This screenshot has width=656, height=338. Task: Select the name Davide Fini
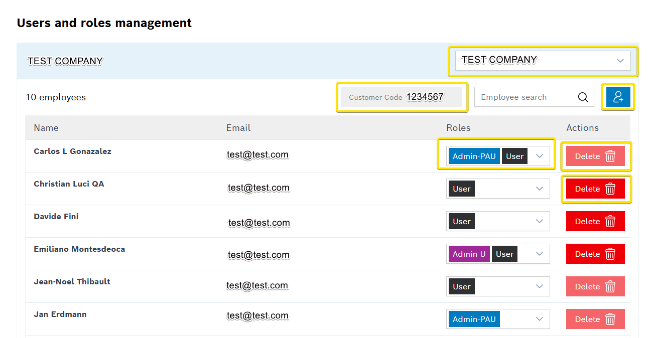[x=56, y=217]
